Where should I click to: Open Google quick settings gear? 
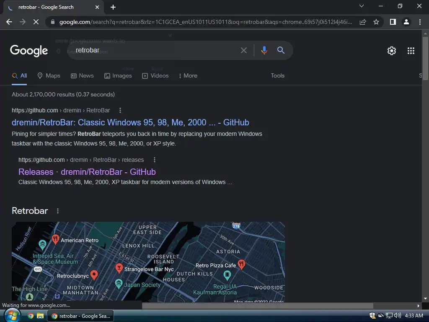pos(392,51)
